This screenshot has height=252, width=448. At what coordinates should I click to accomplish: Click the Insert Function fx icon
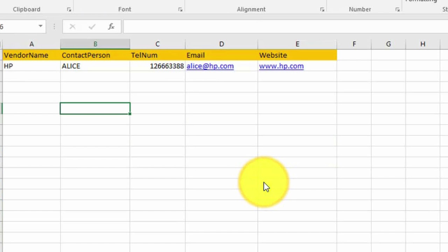111,27
